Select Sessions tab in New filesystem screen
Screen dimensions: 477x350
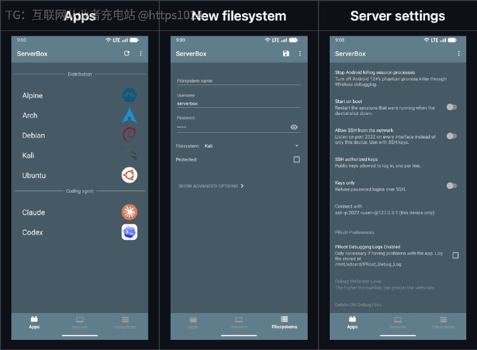pos(239,323)
